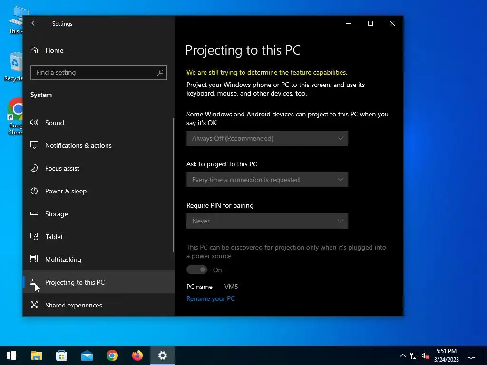Screen dimensions: 487x365
Task: Click the Settings gear taskbar button
Action: (x=163, y=355)
